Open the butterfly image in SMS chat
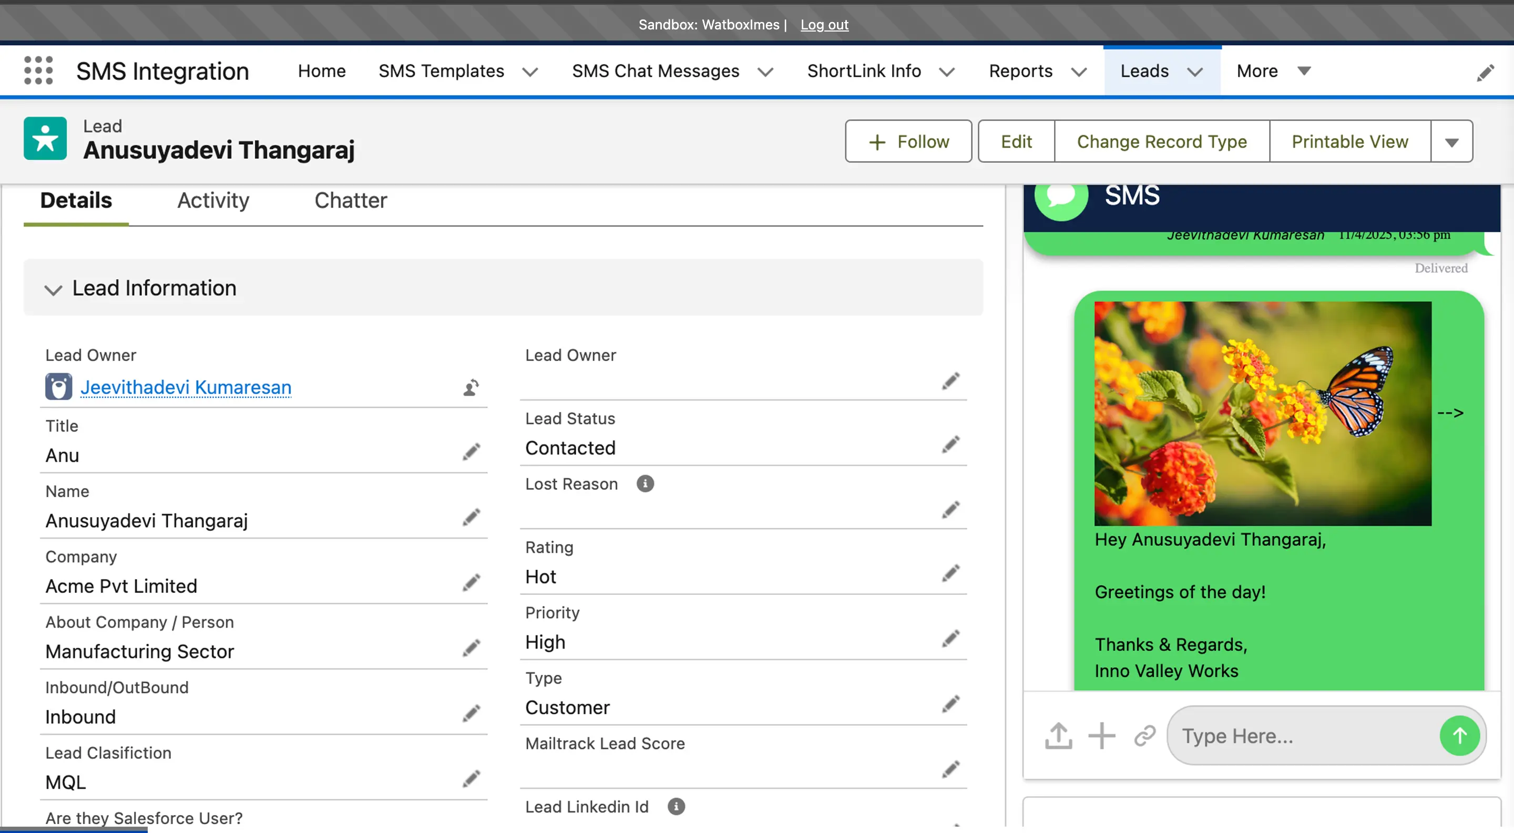This screenshot has width=1514, height=833. click(1262, 414)
